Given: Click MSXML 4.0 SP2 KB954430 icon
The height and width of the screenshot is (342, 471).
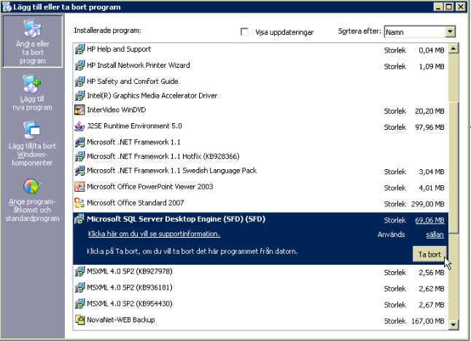Looking at the screenshot, I should pyautogui.click(x=79, y=304).
